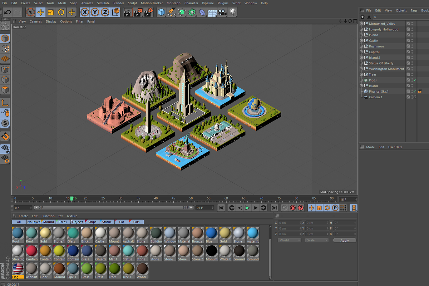This screenshot has height=286, width=429.
Task: Expand the Rushmoor object
Action: (361, 46)
